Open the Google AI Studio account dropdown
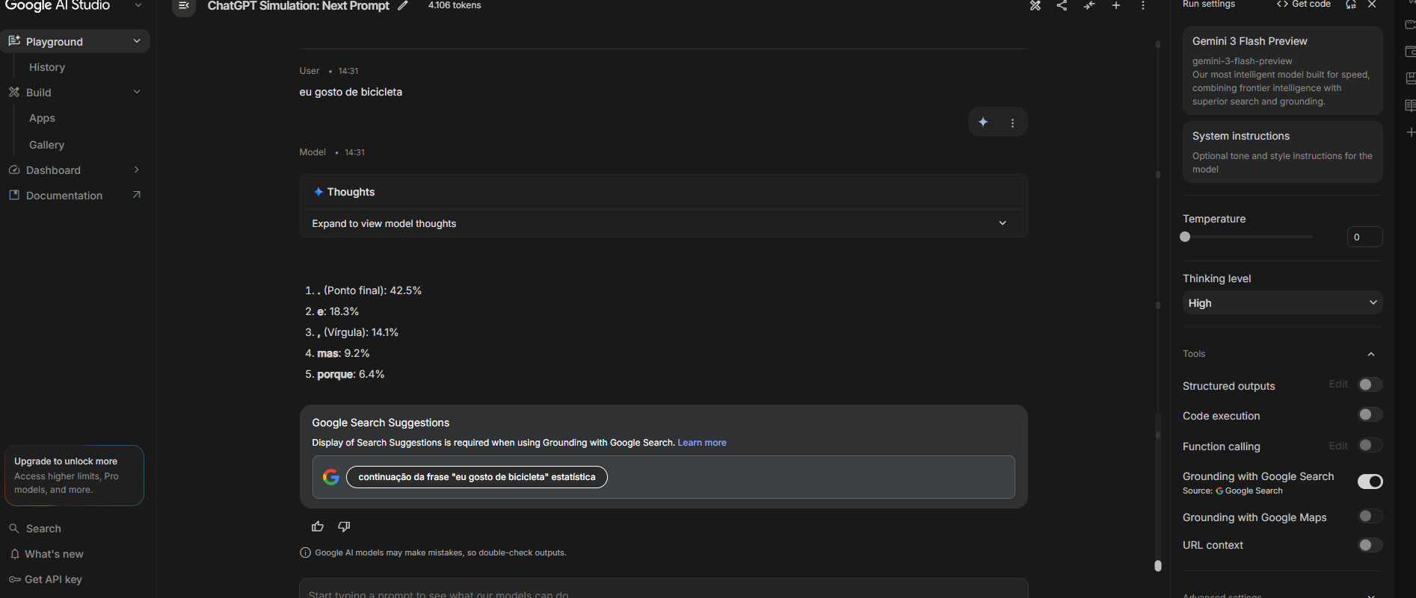 [x=138, y=5]
